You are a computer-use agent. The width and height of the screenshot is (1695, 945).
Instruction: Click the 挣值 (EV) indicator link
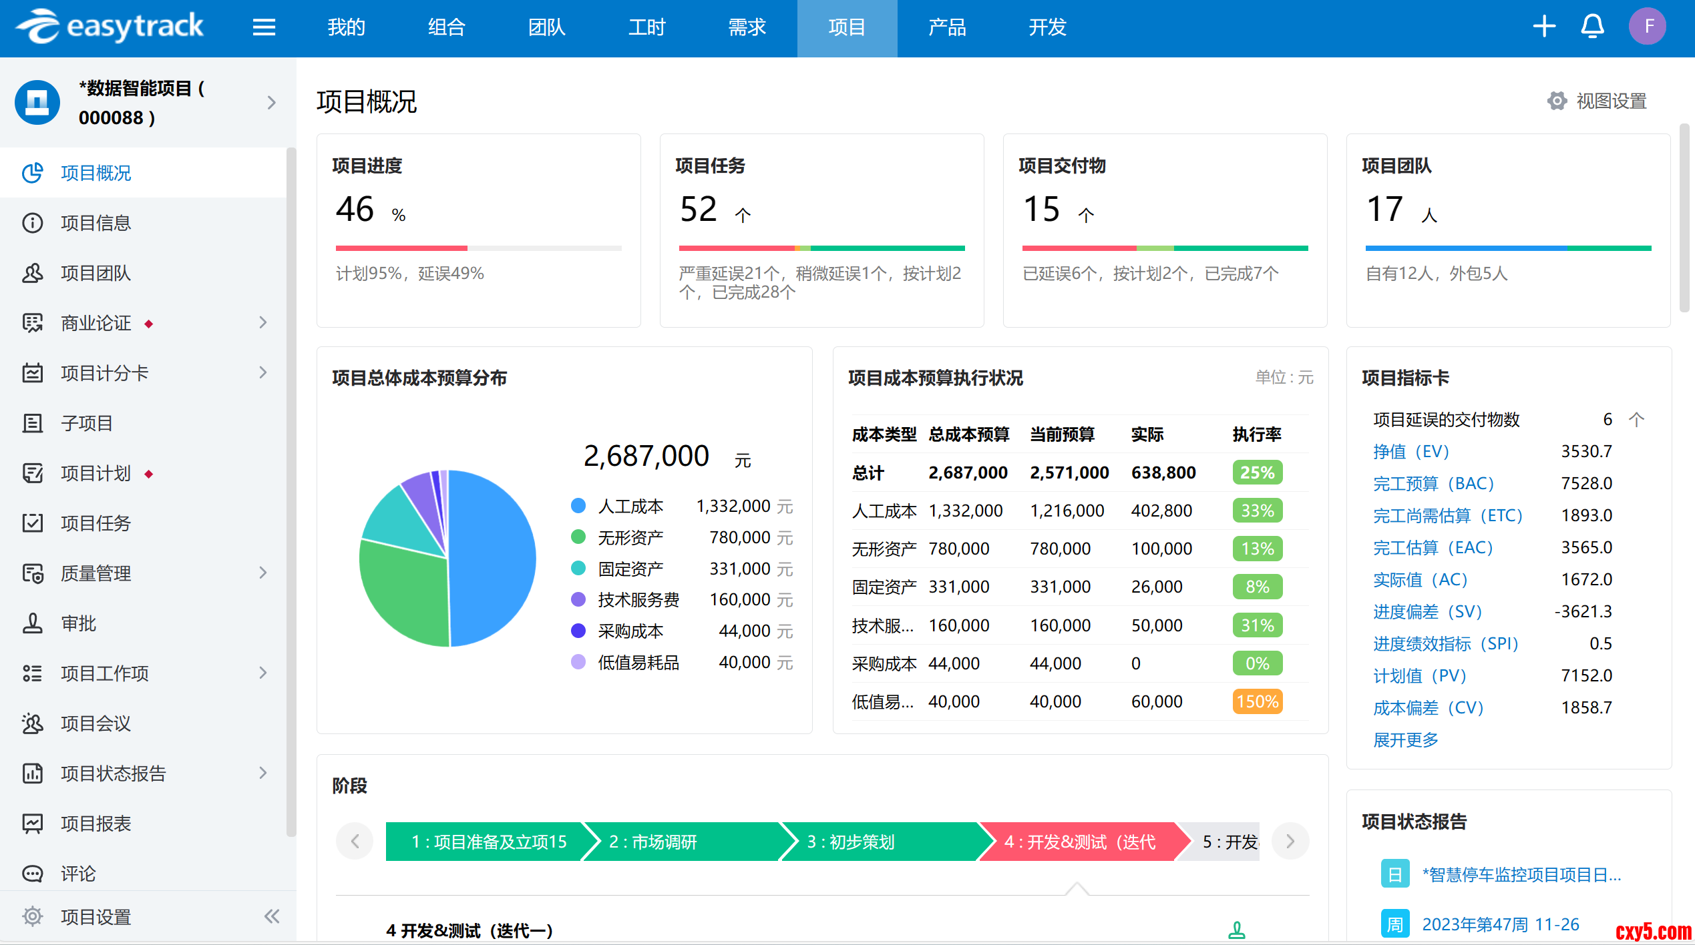coord(1410,452)
